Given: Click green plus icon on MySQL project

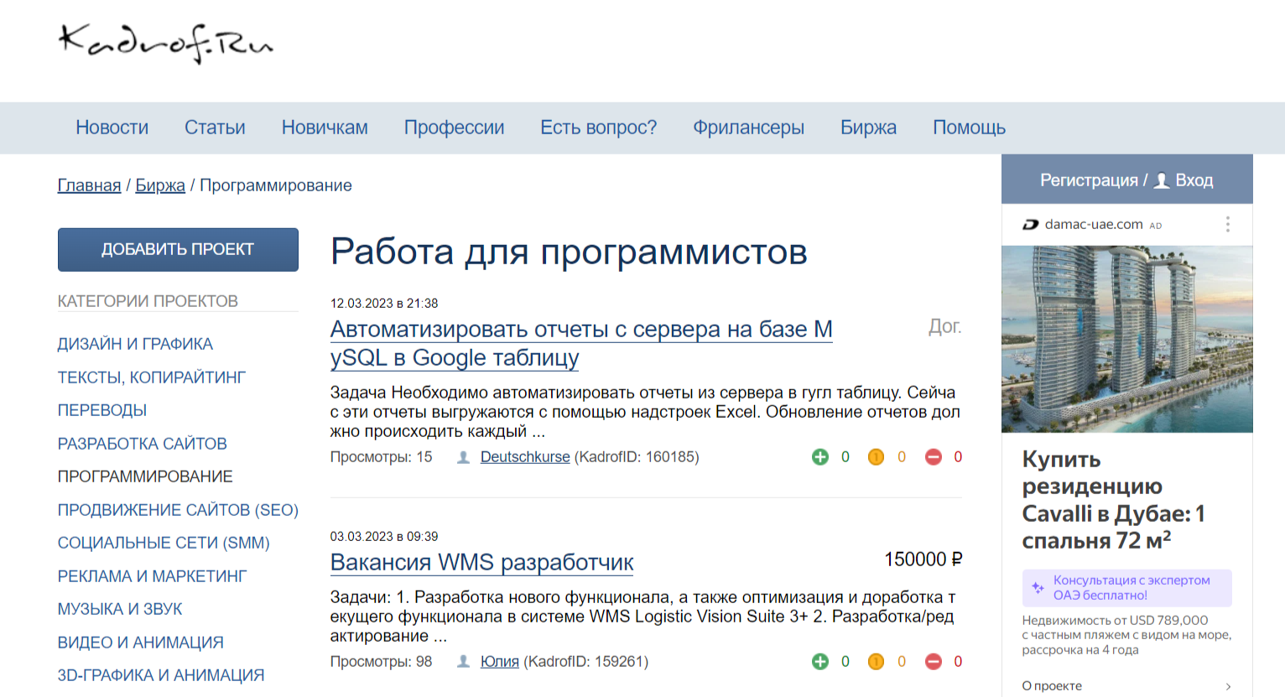Looking at the screenshot, I should [819, 457].
